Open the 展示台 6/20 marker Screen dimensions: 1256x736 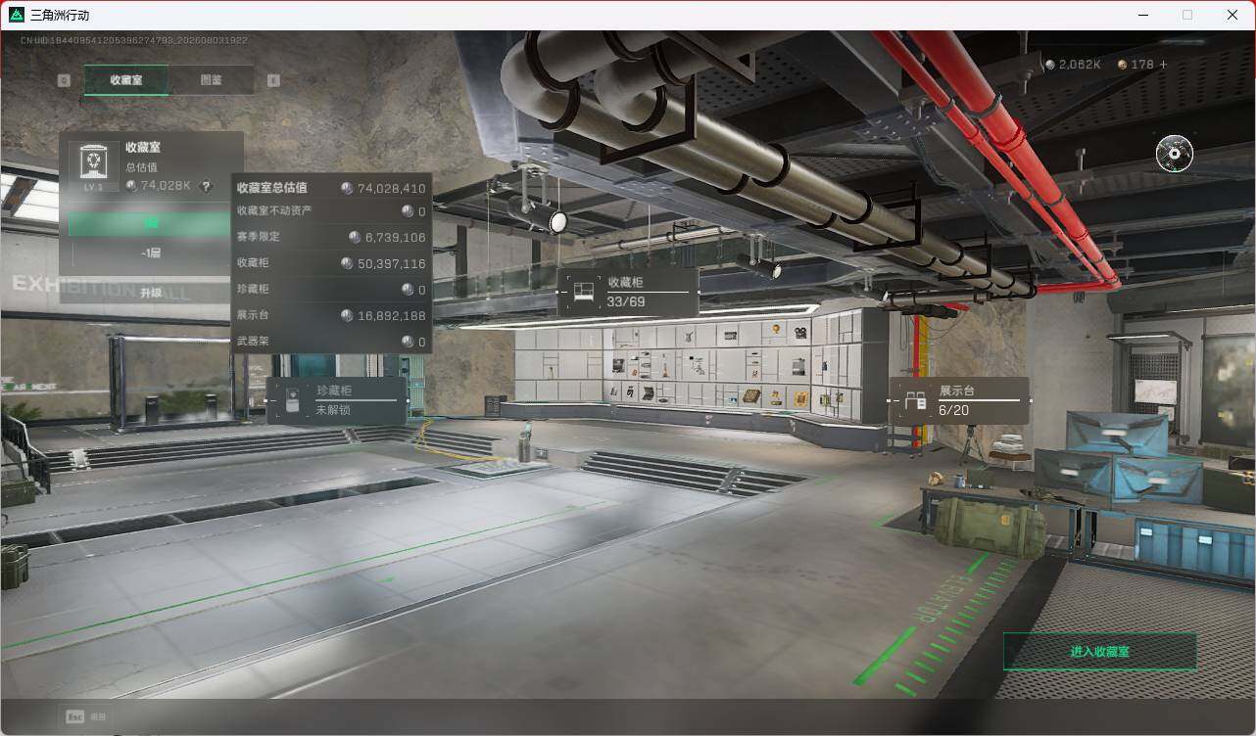coord(959,399)
